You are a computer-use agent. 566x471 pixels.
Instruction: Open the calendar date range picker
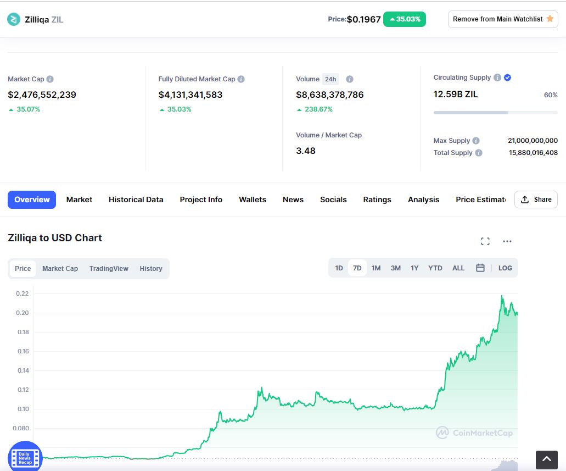pyautogui.click(x=480, y=268)
